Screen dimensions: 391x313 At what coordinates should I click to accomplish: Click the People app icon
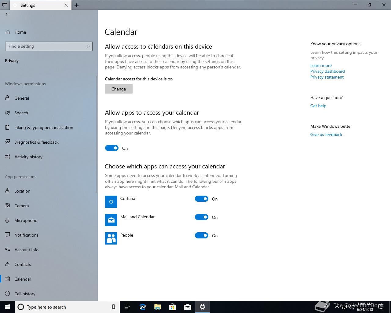111,238
